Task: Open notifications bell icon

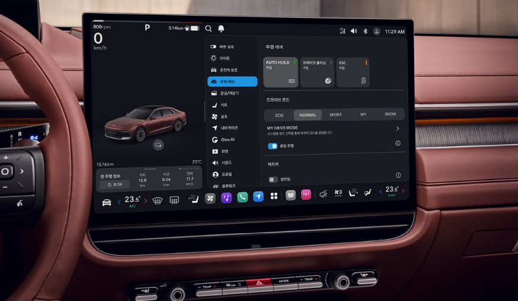Action: [x=221, y=29]
